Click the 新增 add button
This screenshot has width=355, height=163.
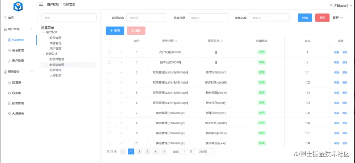pos(115,30)
